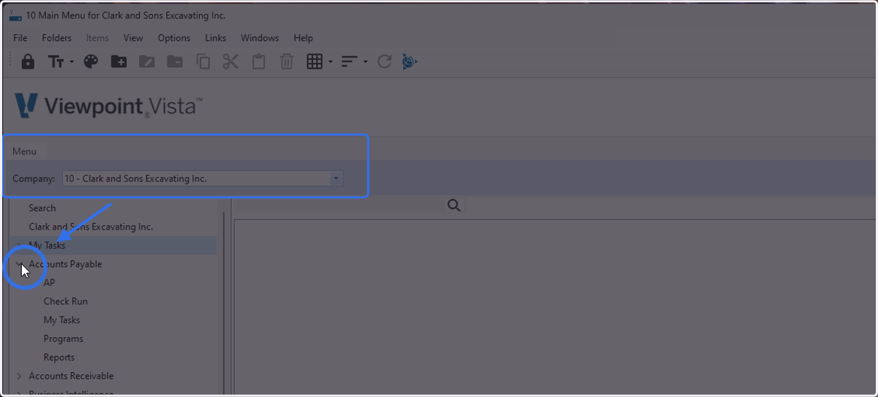
Task: Click the trash delete icon
Action: [287, 62]
